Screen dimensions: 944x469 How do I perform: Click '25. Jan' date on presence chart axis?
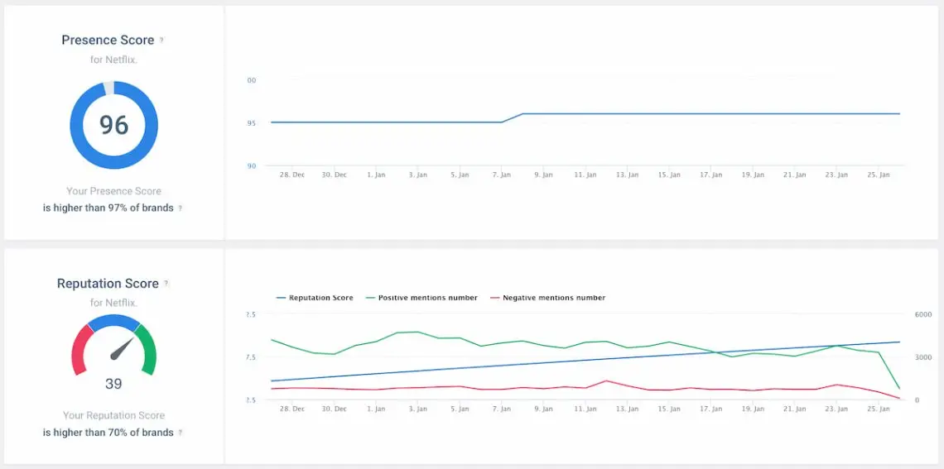(x=879, y=175)
